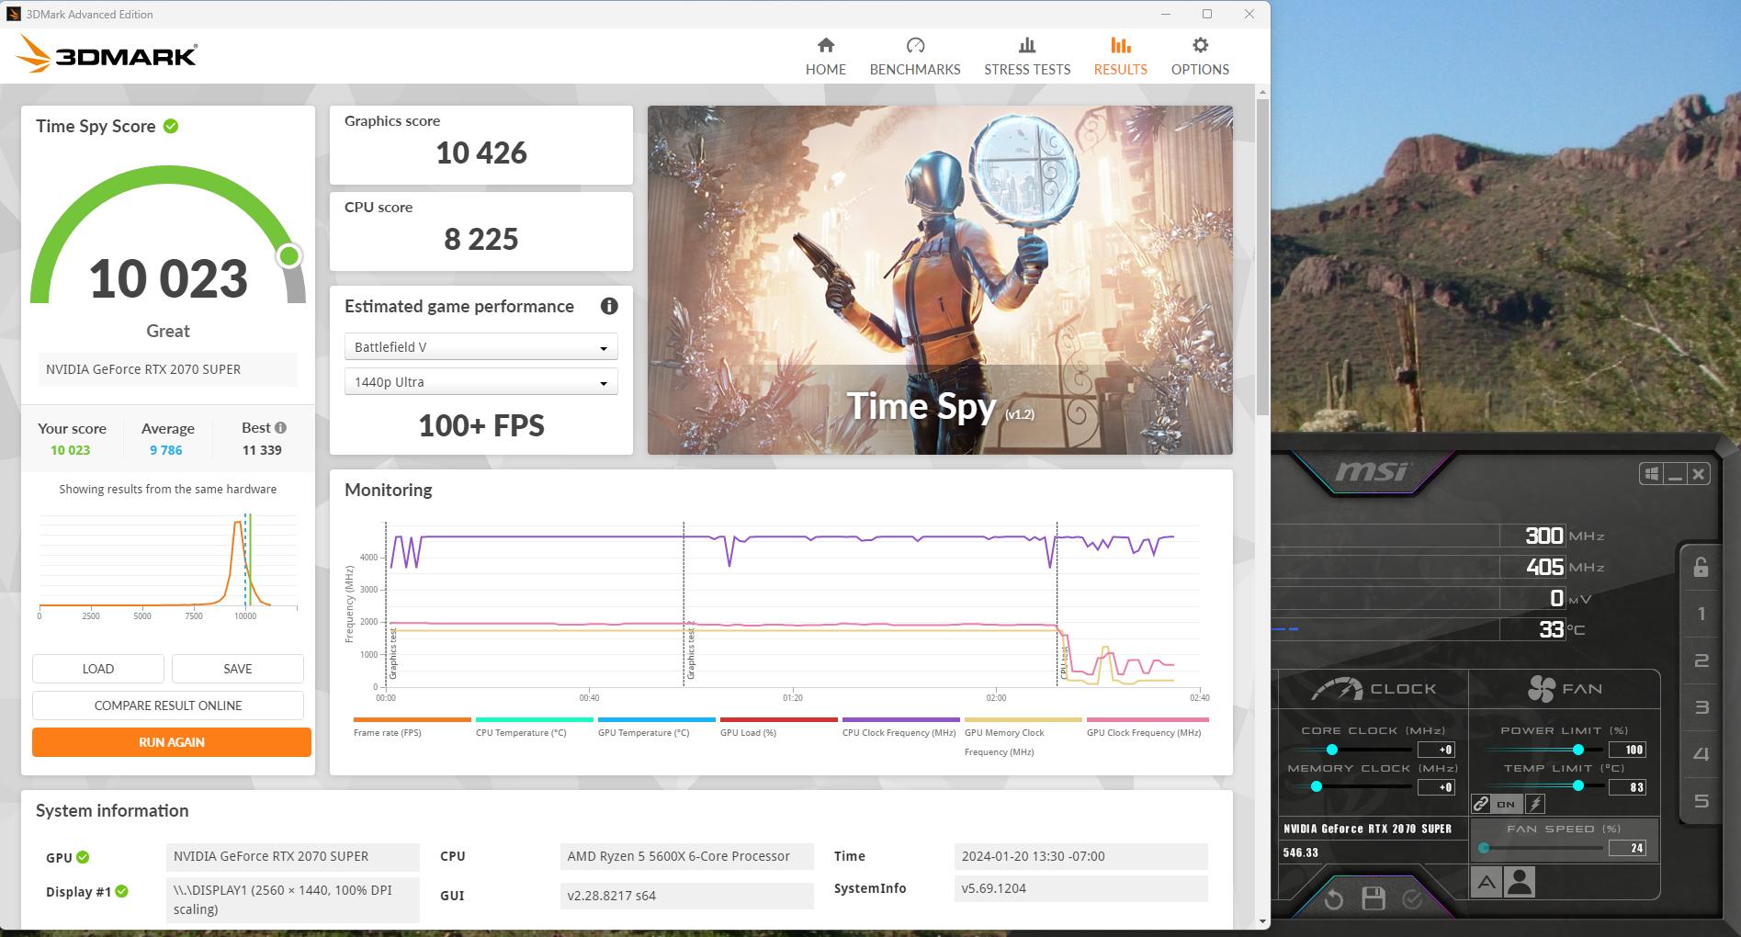Minimize the MSI Afterburner window
1741x937 pixels.
tap(1675, 474)
